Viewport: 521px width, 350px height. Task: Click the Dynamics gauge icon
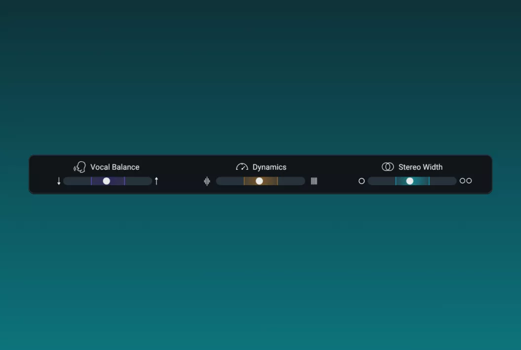point(242,167)
